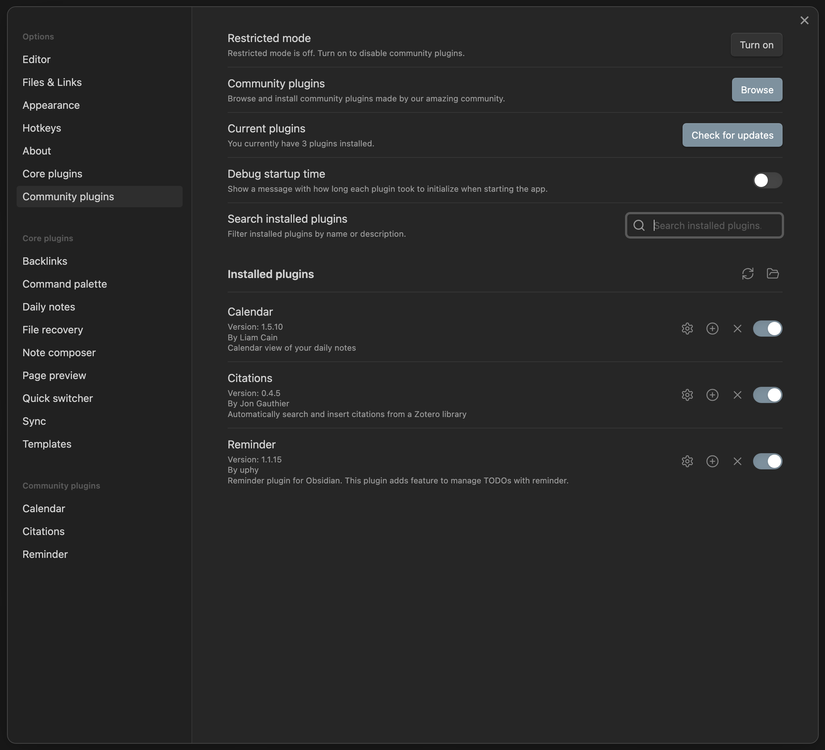Focus the Search installed plugins field

pos(704,225)
